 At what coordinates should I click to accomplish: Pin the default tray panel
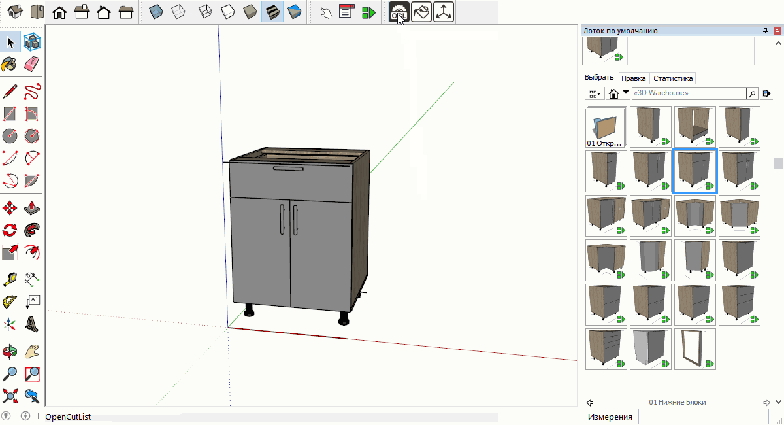point(766,31)
